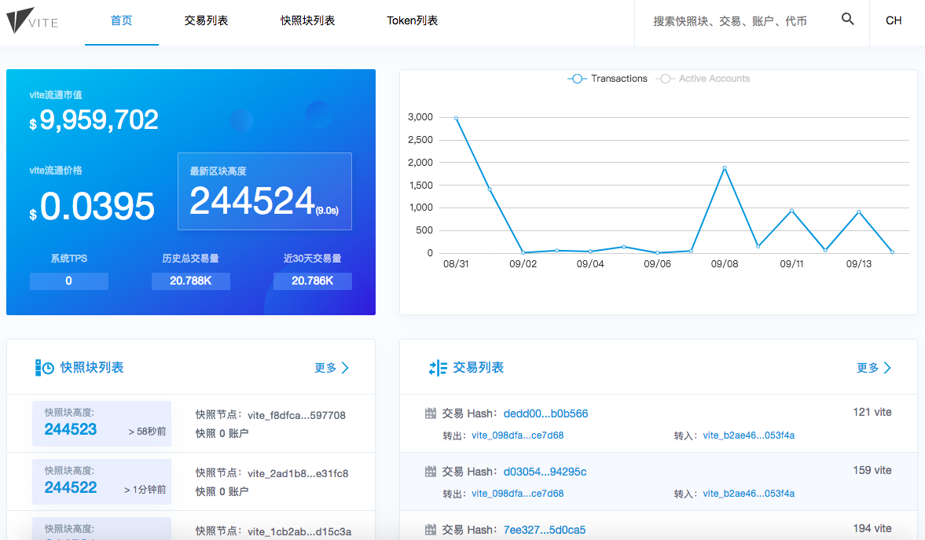
Task: Open the 首页 tab
Action: (122, 20)
